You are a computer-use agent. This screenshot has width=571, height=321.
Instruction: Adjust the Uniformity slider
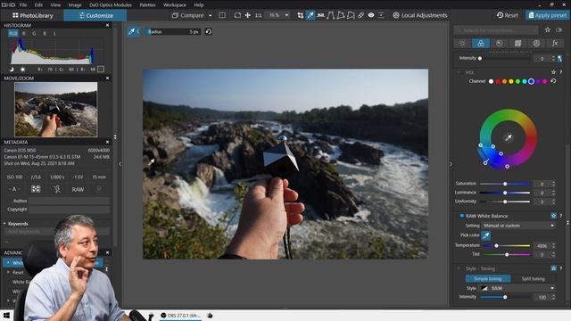click(505, 202)
